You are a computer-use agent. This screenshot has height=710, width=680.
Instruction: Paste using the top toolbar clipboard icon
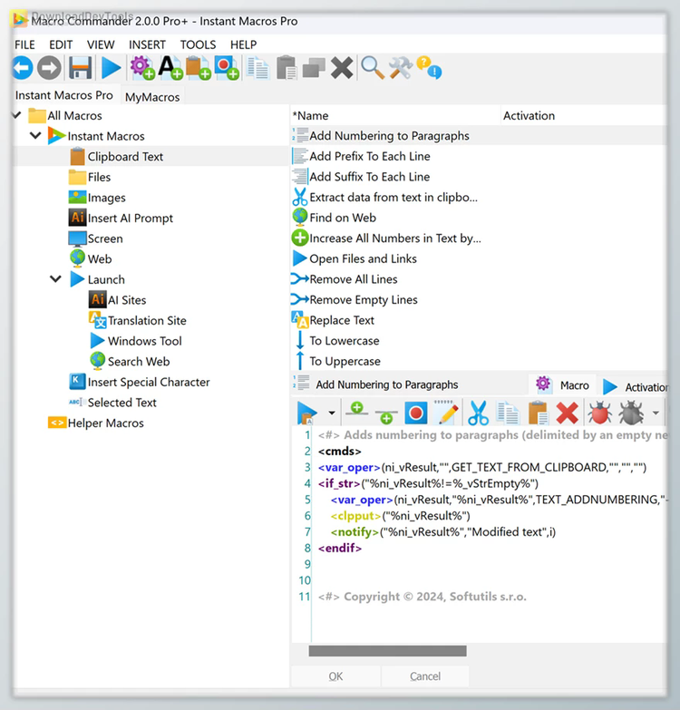point(287,68)
